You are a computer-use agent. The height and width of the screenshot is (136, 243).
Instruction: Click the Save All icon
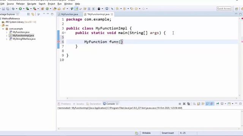tap(8, 9)
